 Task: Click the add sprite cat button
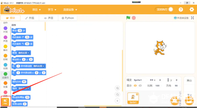pyautogui.click(x=175, y=101)
